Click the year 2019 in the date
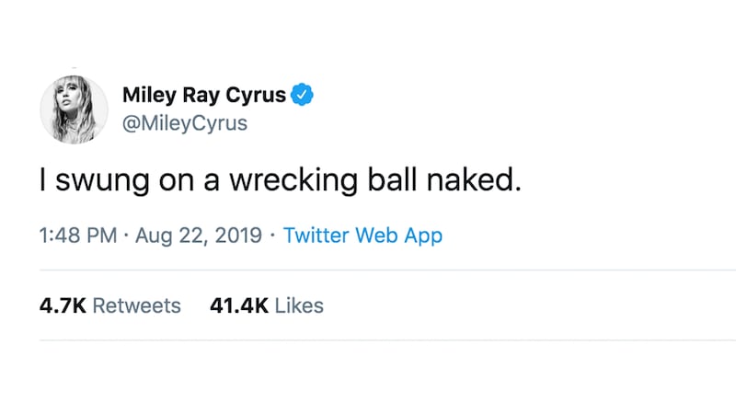 click(239, 235)
